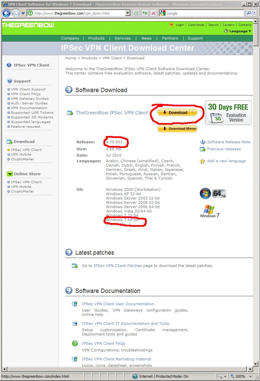
Task: Open the News menu
Action: click(x=146, y=38)
